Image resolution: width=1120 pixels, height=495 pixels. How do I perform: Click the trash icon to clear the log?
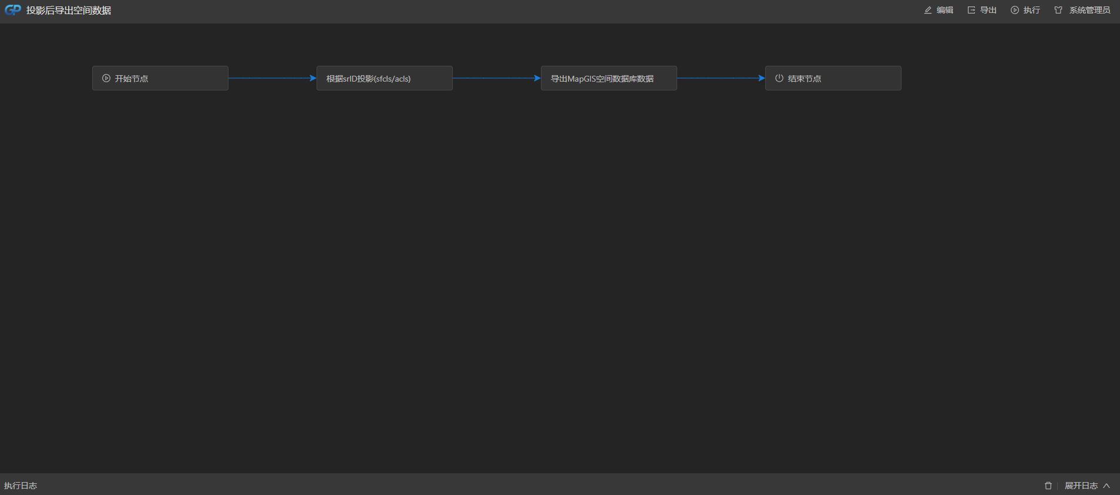1048,486
